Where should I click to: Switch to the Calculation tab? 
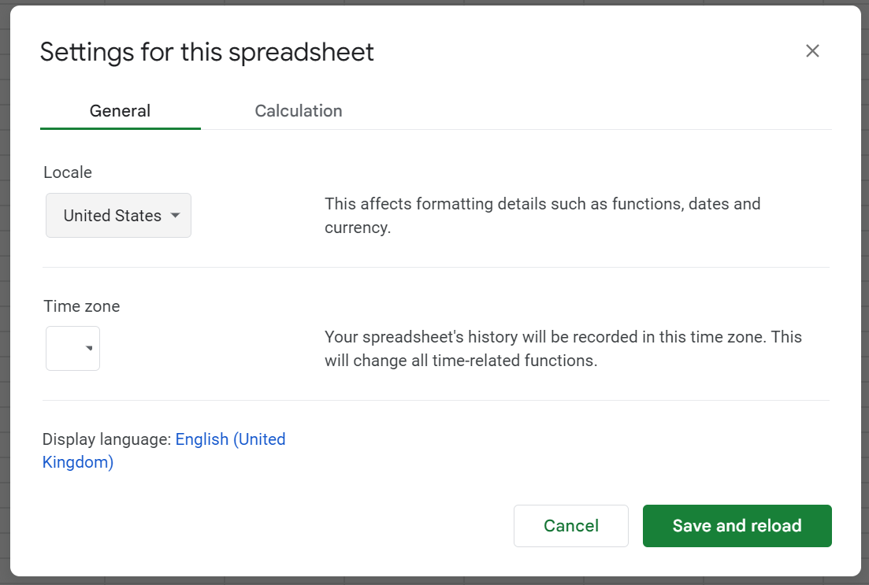tap(298, 111)
